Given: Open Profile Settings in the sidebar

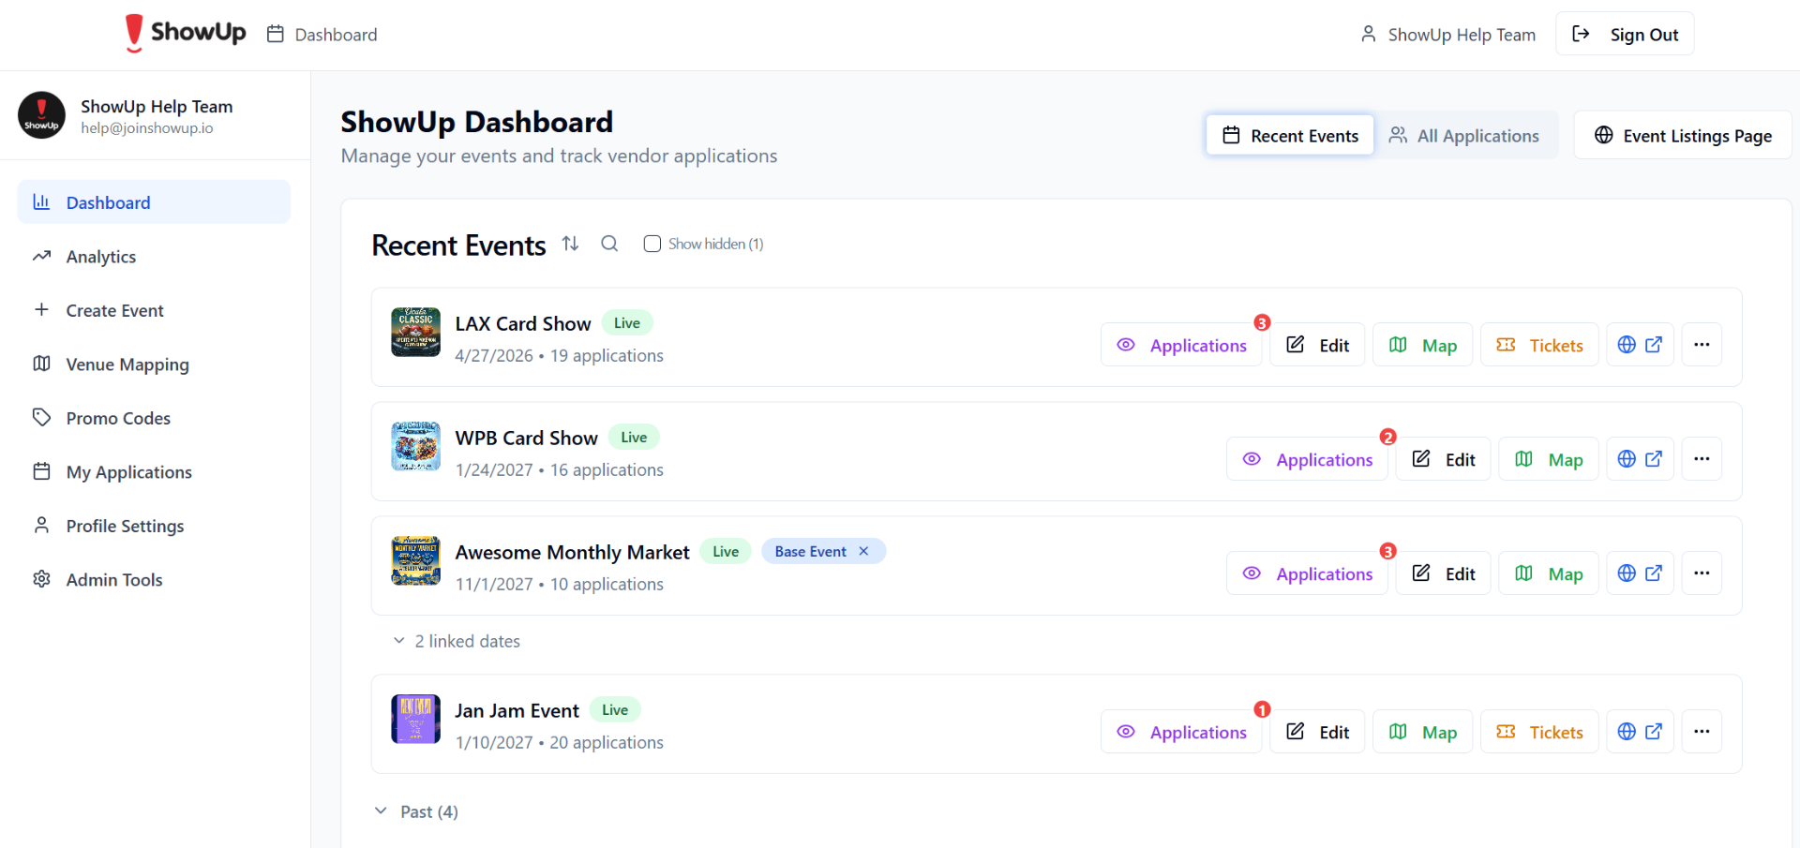Looking at the screenshot, I should tap(154, 526).
